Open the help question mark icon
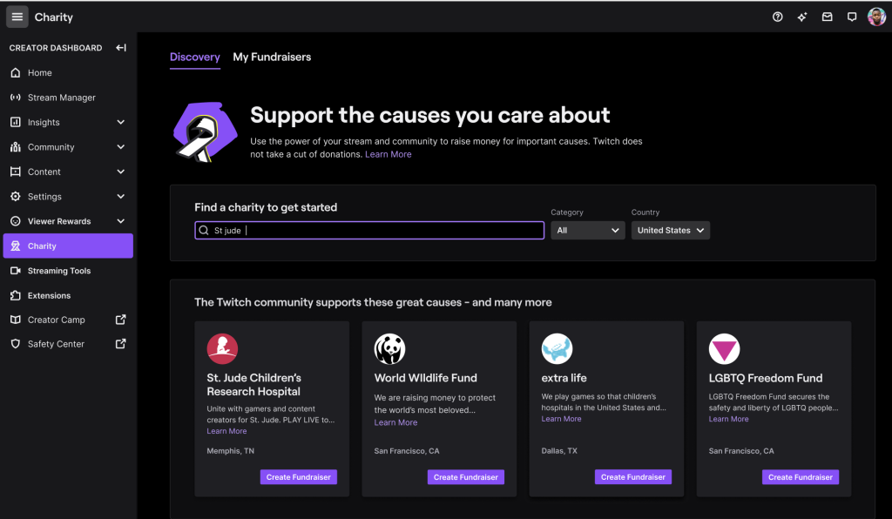The width and height of the screenshot is (892, 519). pyautogui.click(x=778, y=17)
